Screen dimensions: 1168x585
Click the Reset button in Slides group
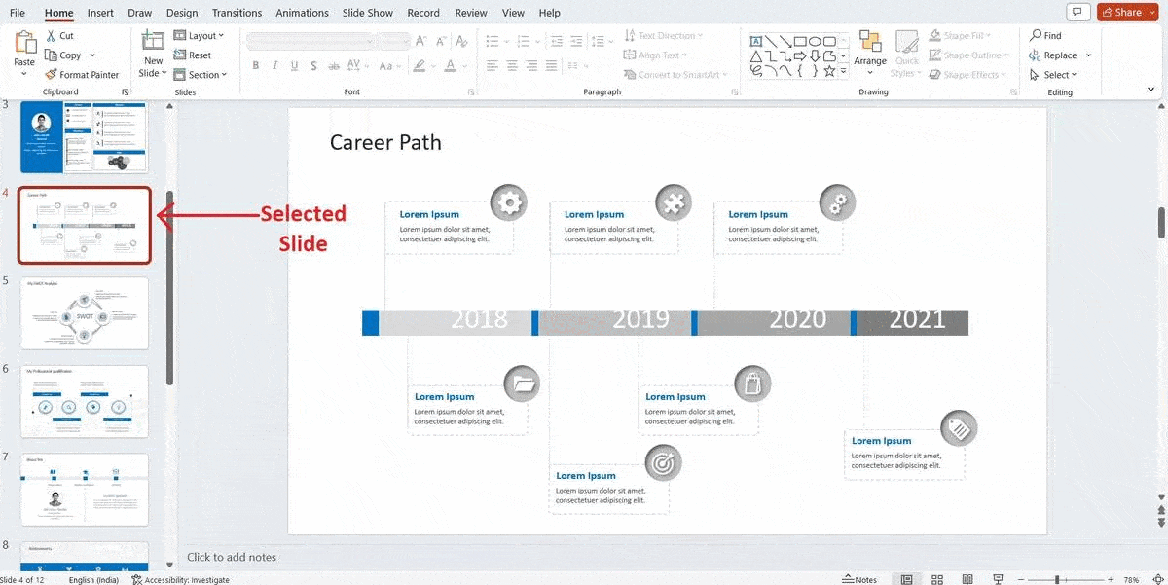pos(193,55)
